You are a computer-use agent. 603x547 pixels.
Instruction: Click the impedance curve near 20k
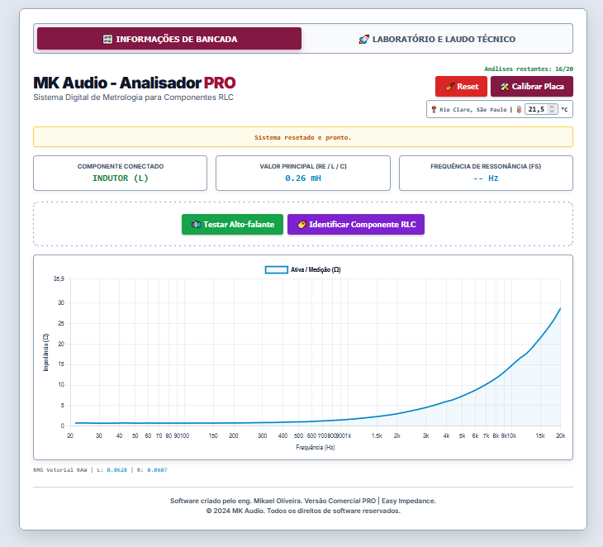pyautogui.click(x=559, y=310)
